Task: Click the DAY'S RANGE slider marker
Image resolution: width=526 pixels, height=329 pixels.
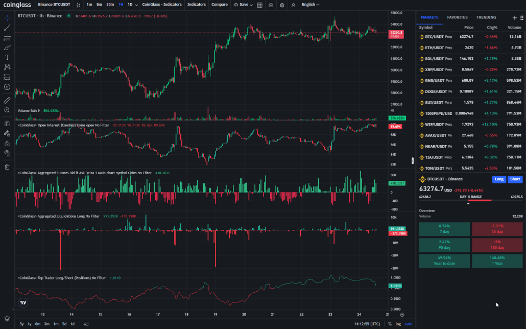Action: 468,203
